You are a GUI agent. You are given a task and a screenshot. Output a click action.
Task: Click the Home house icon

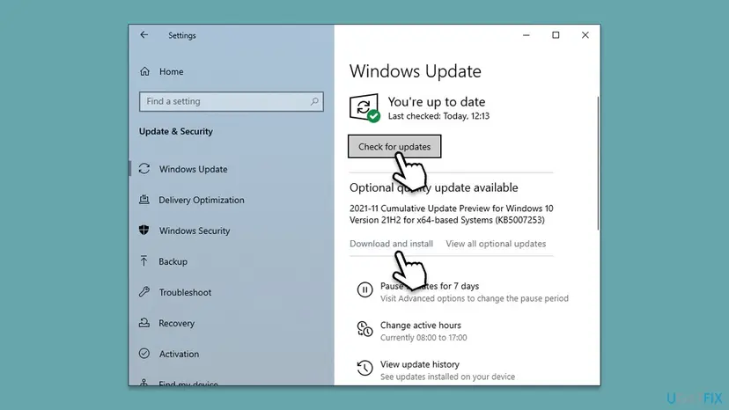click(144, 71)
